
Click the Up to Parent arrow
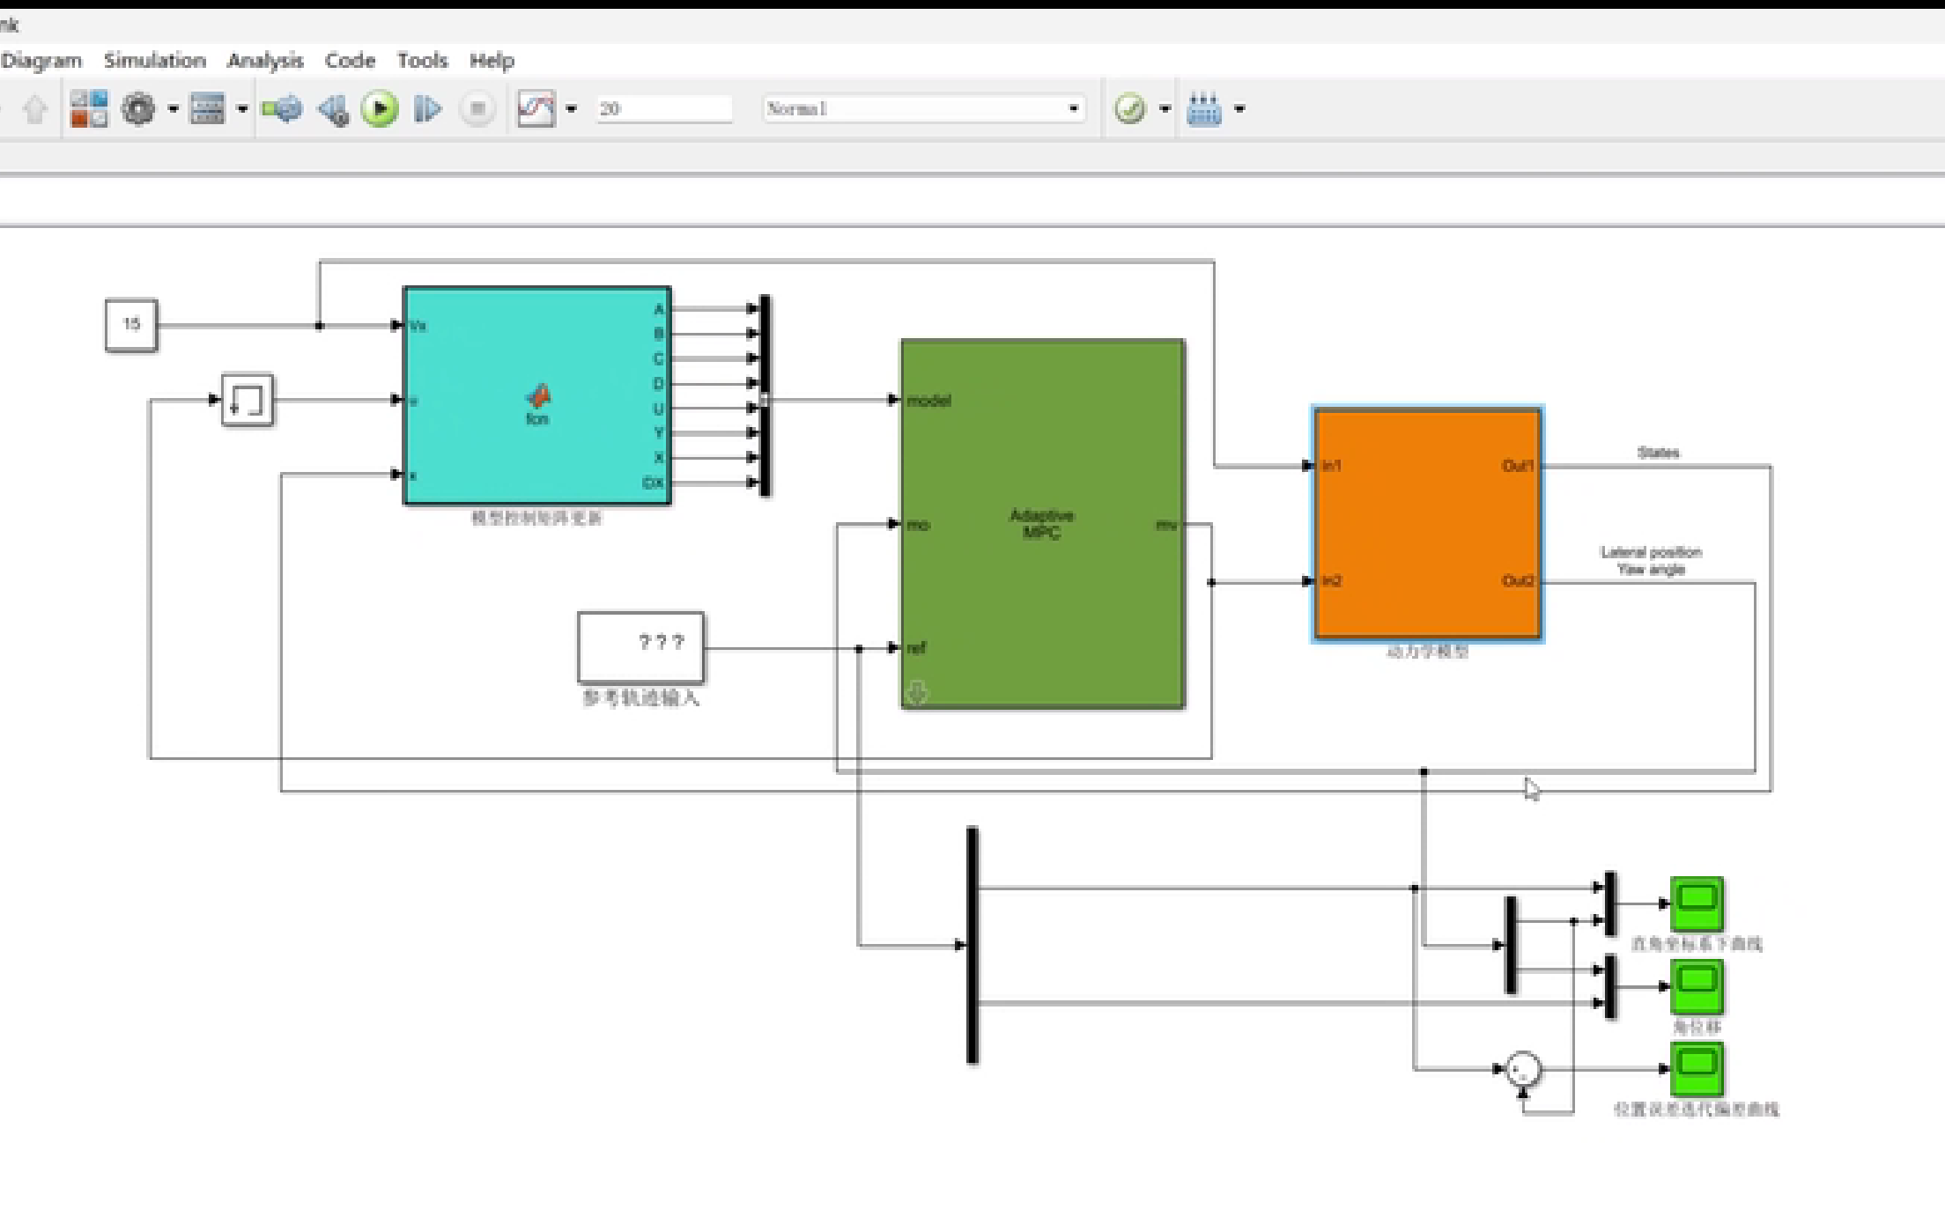tap(35, 109)
